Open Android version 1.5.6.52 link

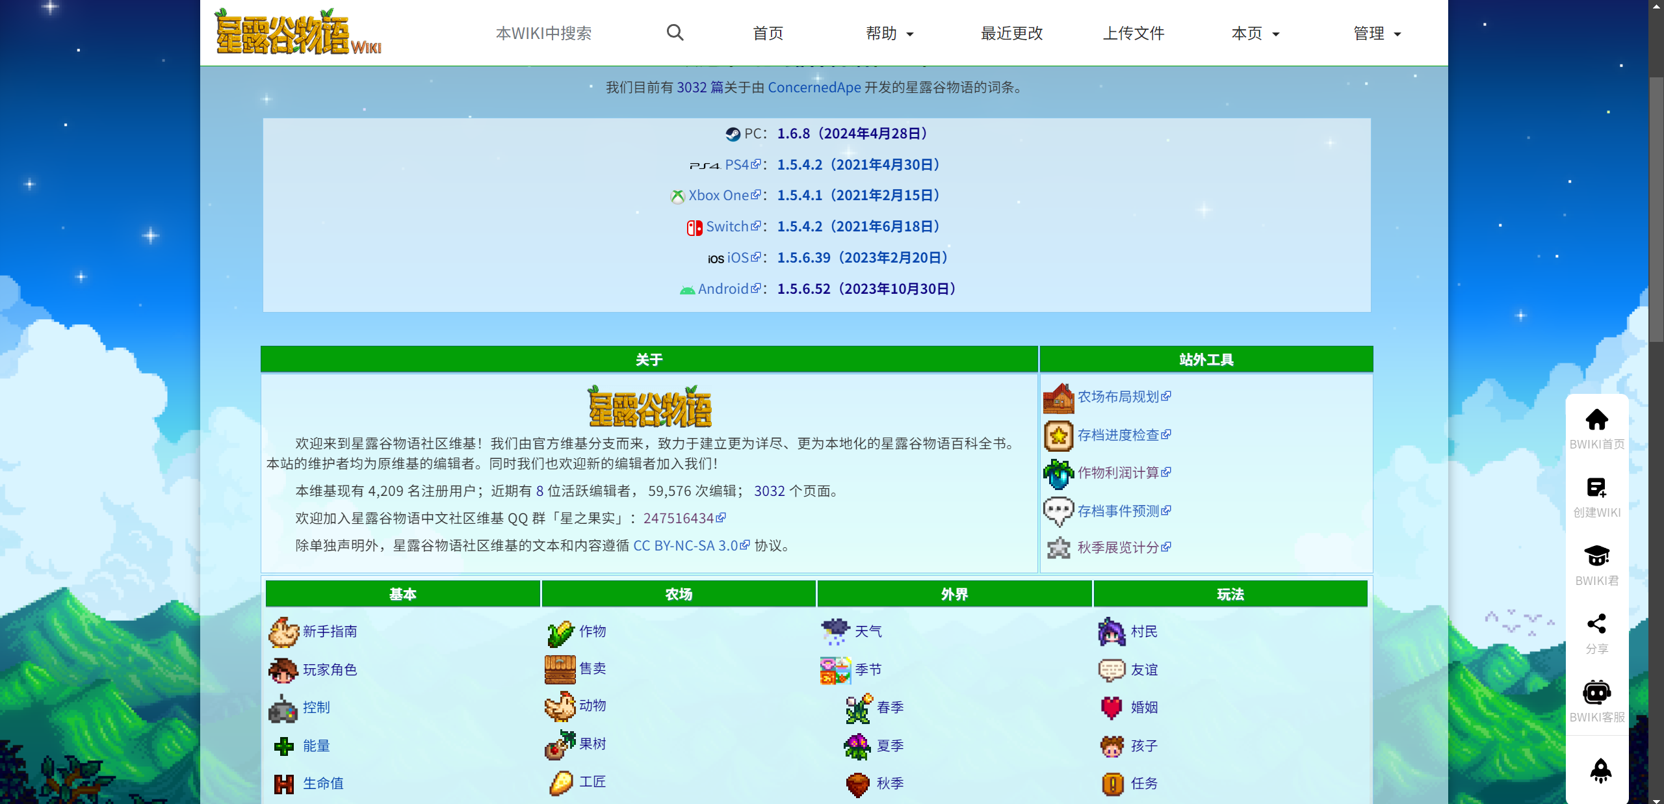coord(870,289)
